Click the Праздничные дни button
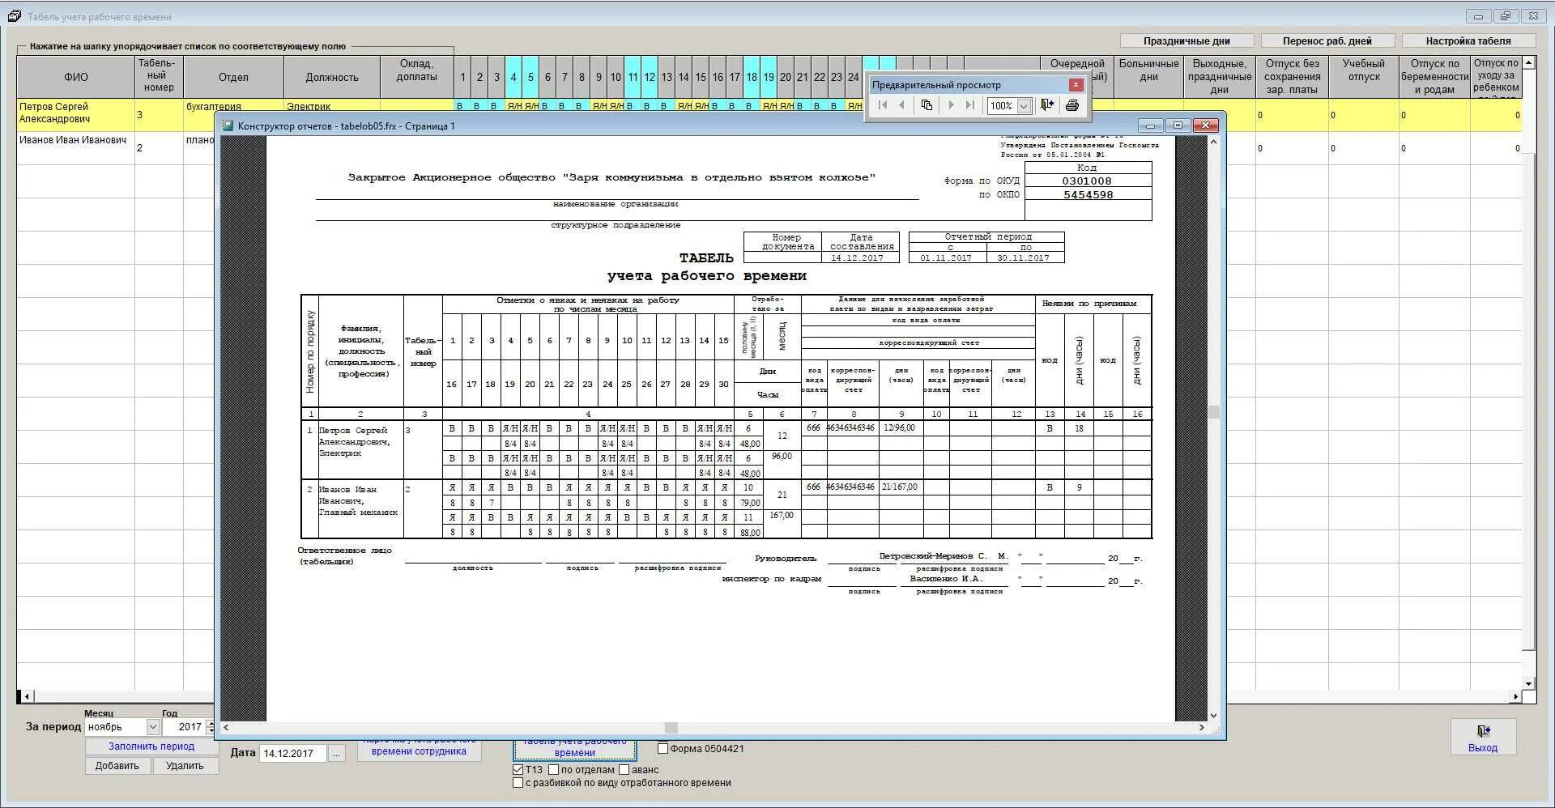The height and width of the screenshot is (808, 1555). pyautogui.click(x=1186, y=40)
